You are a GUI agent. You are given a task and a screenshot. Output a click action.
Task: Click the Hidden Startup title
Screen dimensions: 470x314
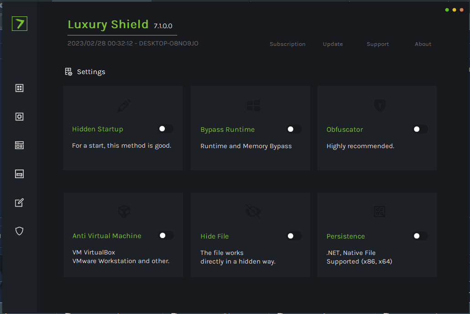coord(97,129)
